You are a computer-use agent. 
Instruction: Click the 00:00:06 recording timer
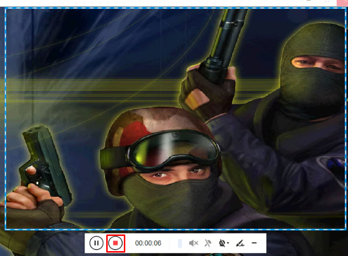148,243
